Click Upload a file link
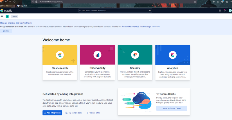 (x=93, y=113)
